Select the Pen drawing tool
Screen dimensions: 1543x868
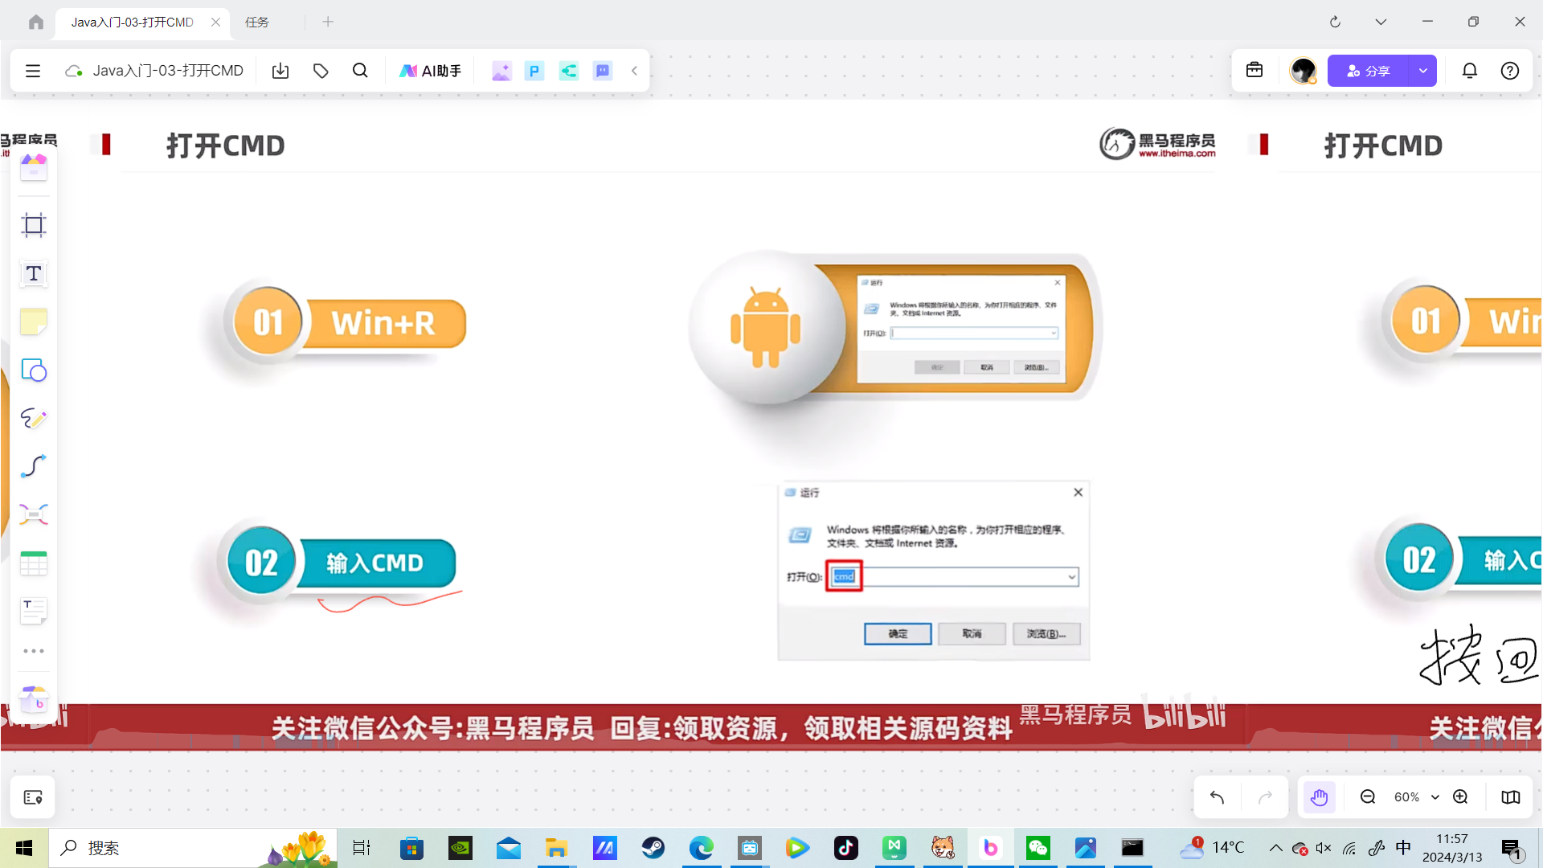point(33,418)
